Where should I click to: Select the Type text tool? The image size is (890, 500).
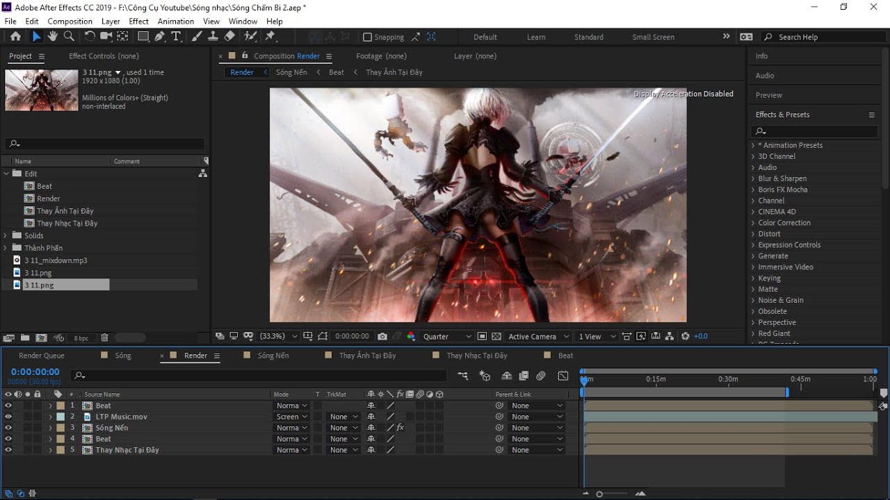point(176,37)
